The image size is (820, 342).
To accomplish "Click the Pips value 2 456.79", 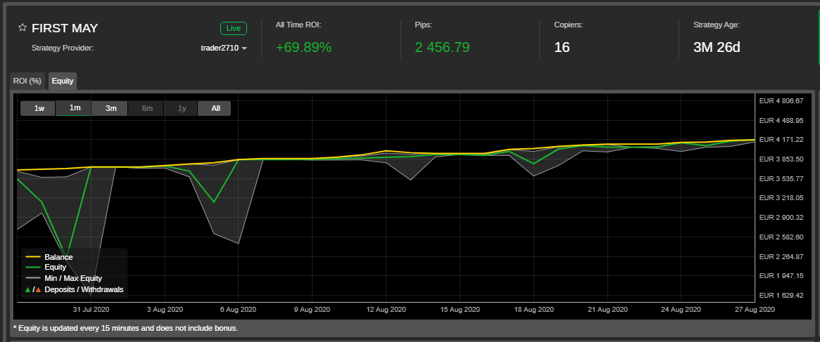I will click(443, 48).
